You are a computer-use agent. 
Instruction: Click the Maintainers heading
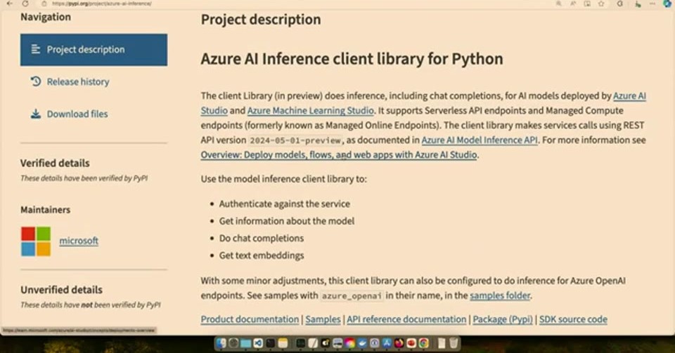click(x=45, y=210)
